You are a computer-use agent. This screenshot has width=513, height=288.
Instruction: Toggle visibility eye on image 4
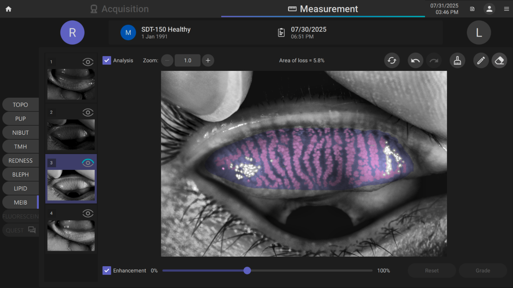pyautogui.click(x=88, y=213)
